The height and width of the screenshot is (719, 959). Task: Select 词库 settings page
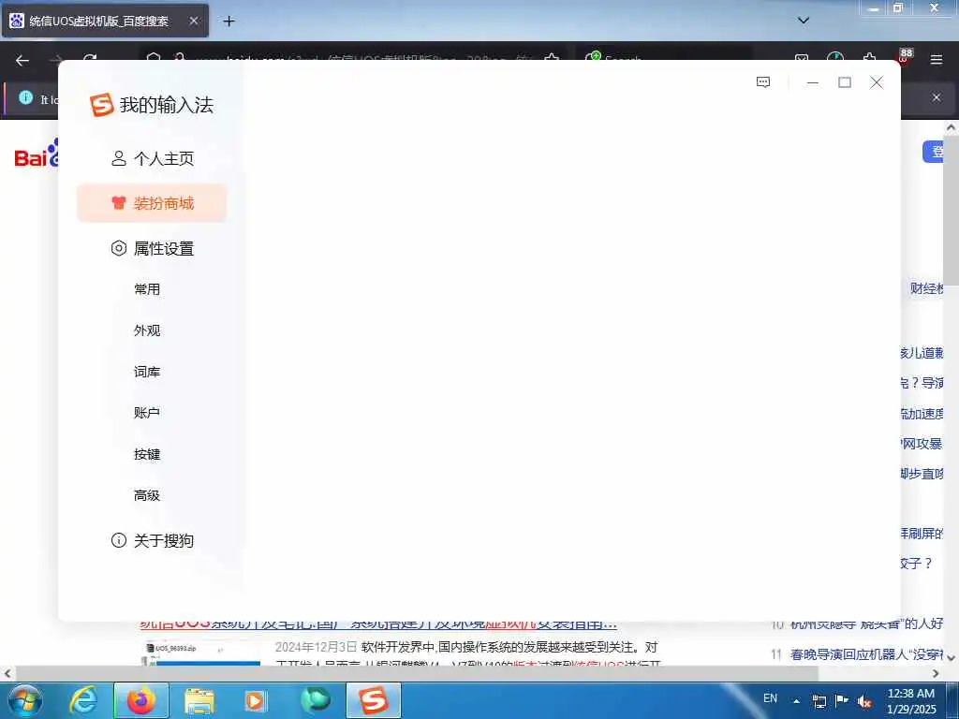(x=147, y=372)
